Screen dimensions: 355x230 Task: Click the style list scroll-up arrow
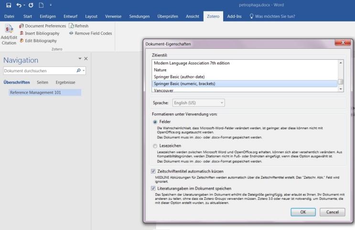341,63
